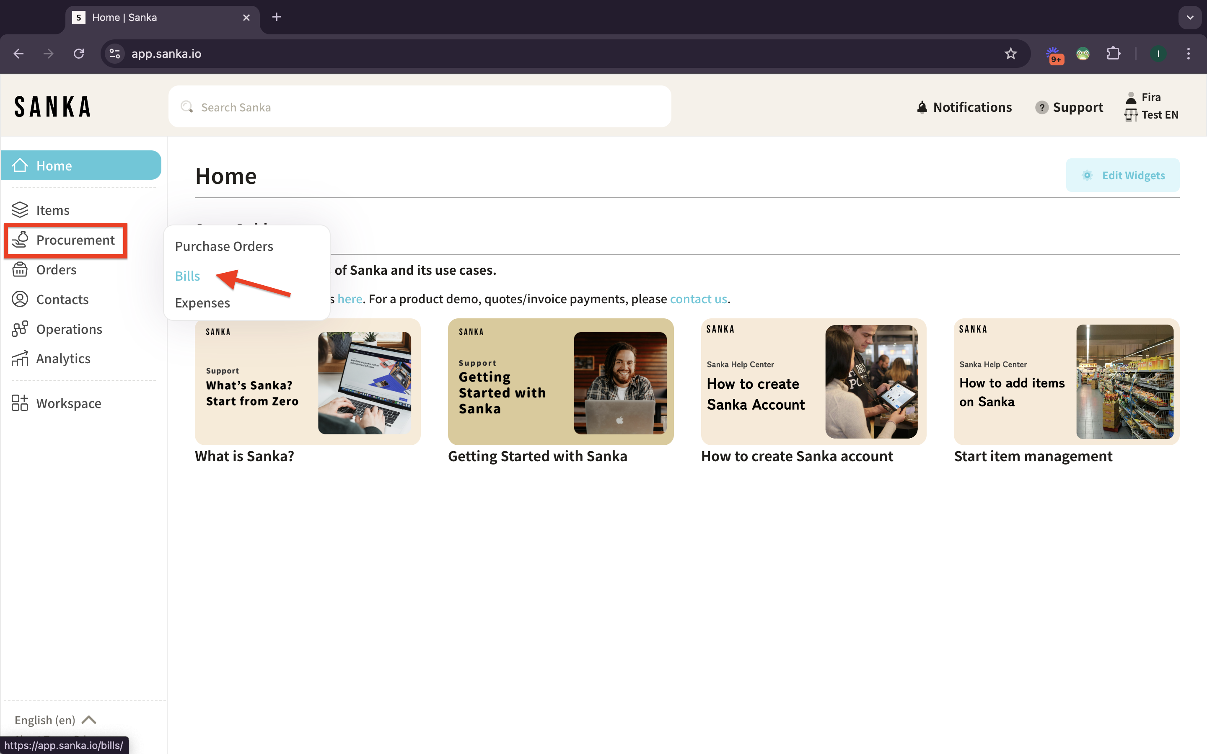
Task: Bookmark this page with star icon
Action: pos(1010,53)
